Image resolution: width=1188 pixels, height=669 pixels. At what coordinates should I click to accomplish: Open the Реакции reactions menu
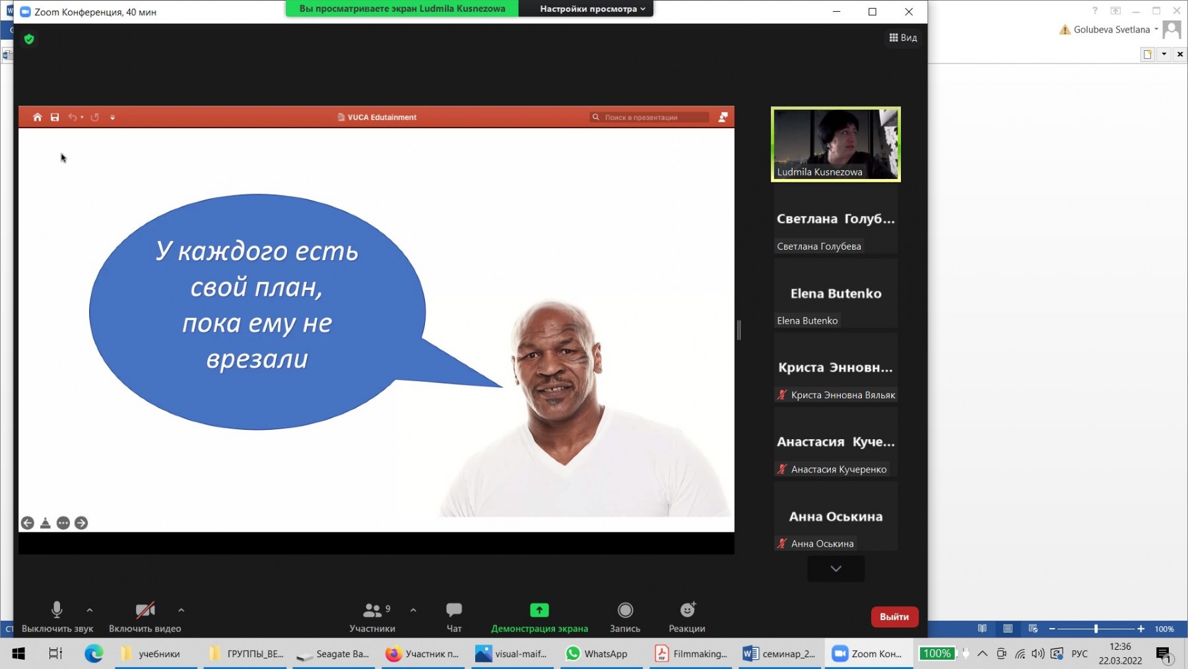point(687,610)
